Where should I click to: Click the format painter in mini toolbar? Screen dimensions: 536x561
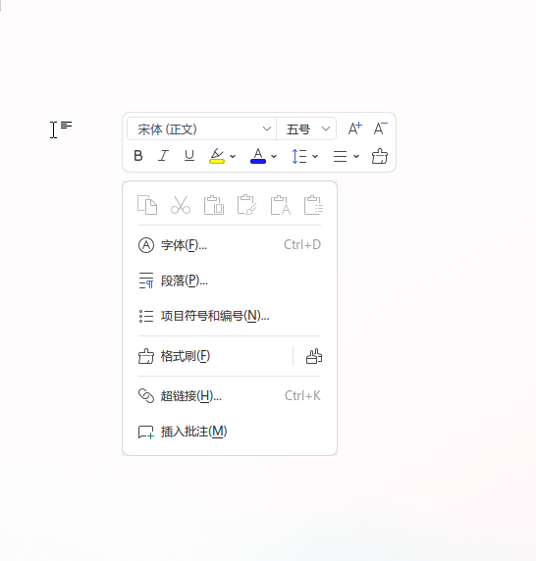pyautogui.click(x=380, y=156)
